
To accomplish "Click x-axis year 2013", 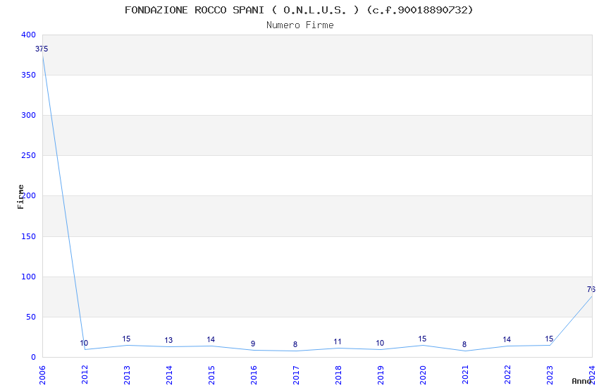I will (x=127, y=375).
